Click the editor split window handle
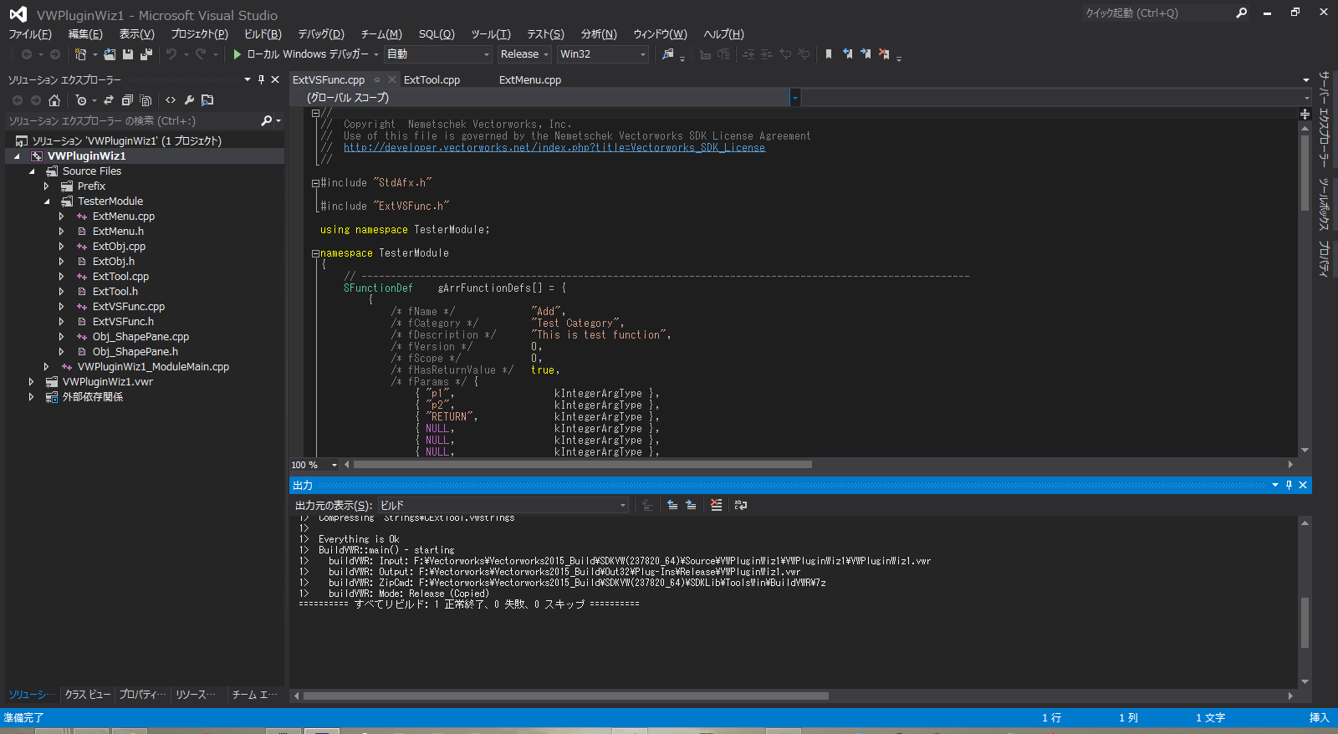 point(1305,114)
